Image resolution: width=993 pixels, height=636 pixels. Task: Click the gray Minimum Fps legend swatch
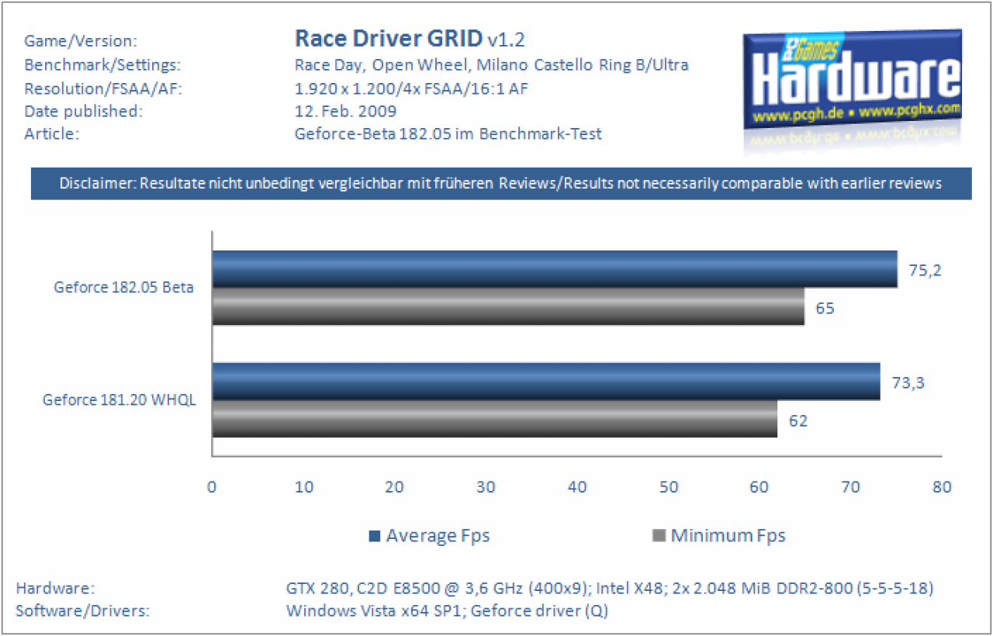tap(660, 535)
